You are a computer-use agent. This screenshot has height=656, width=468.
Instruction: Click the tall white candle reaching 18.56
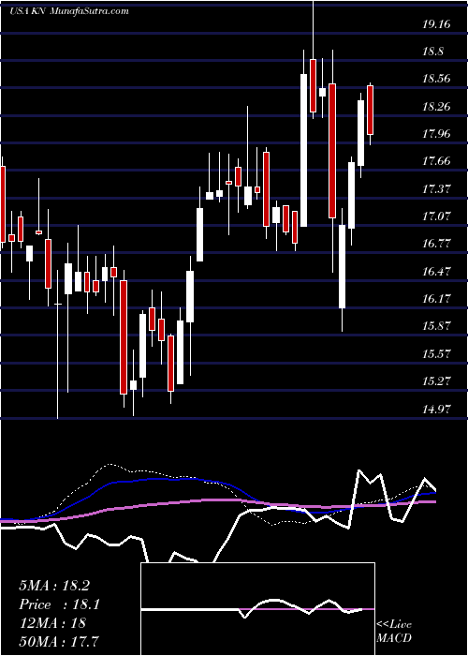(304, 150)
